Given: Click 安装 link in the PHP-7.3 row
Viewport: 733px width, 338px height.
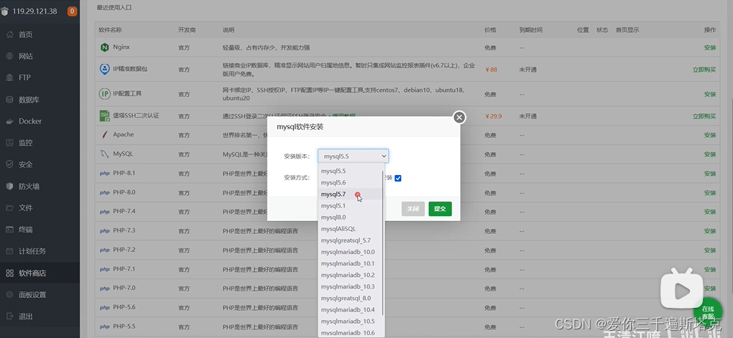Looking at the screenshot, I should point(709,231).
